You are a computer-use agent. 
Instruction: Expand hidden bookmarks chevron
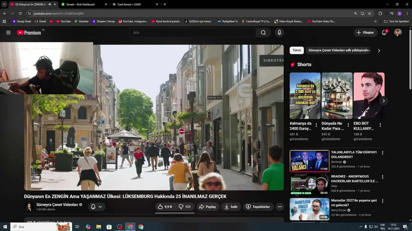pyautogui.click(x=375, y=21)
